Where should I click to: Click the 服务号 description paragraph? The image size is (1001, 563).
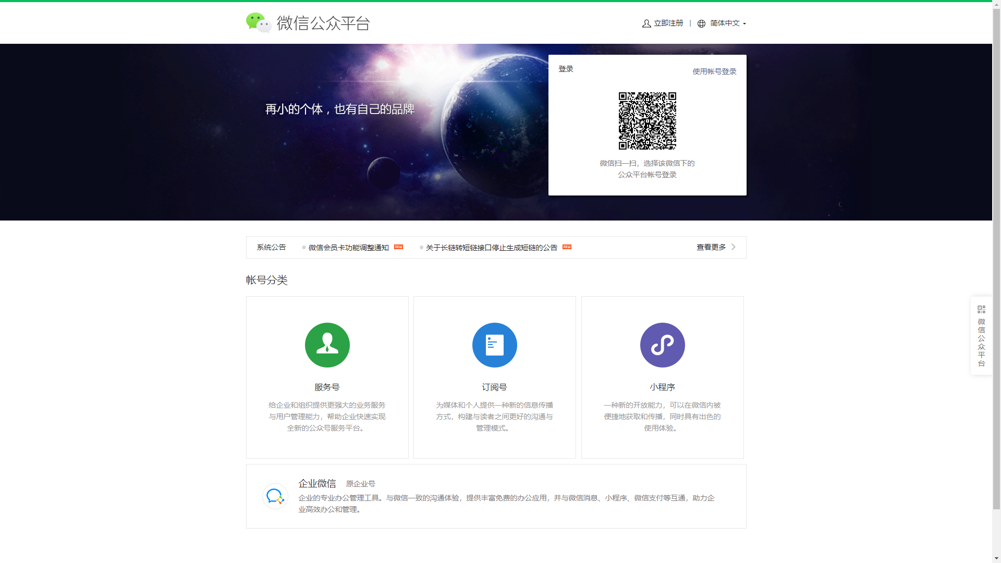[327, 417]
